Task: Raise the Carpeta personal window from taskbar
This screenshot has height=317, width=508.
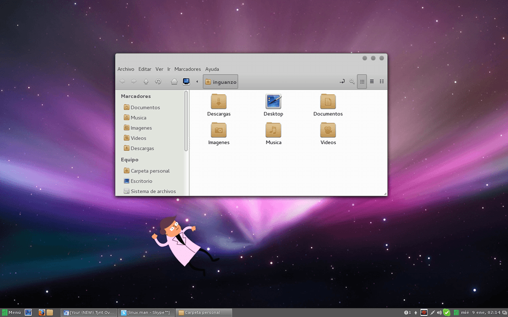Action: click(204, 312)
